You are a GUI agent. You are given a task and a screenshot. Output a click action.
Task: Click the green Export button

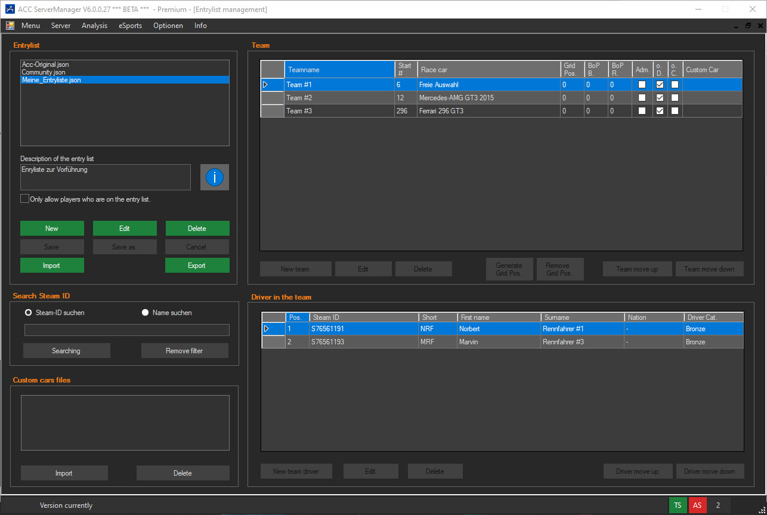(197, 266)
